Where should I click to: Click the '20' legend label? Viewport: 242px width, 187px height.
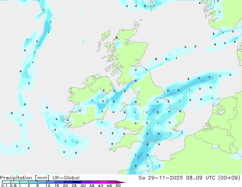pyautogui.click(x=65, y=185)
